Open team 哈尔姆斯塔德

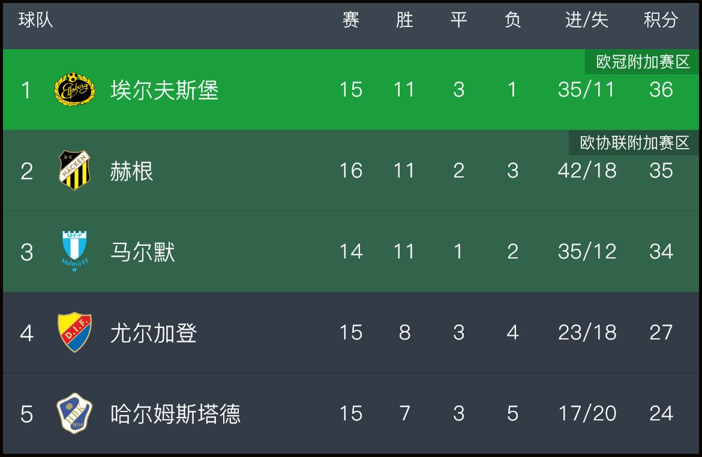pos(175,414)
